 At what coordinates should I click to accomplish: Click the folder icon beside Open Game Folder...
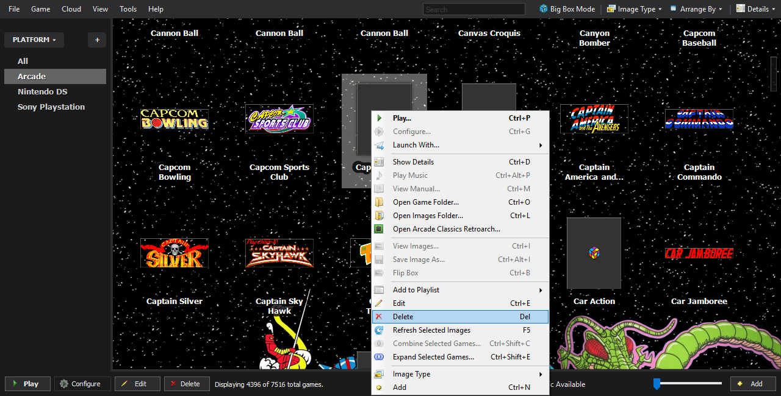click(x=379, y=202)
